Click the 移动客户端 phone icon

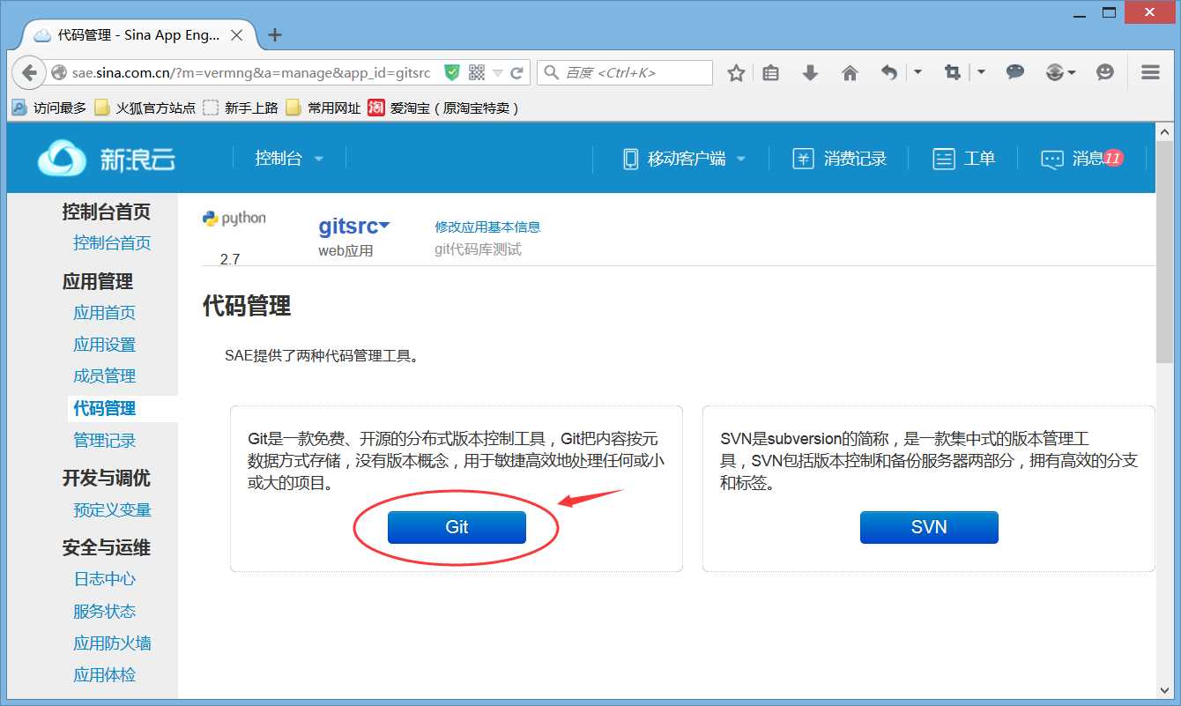pyautogui.click(x=630, y=158)
